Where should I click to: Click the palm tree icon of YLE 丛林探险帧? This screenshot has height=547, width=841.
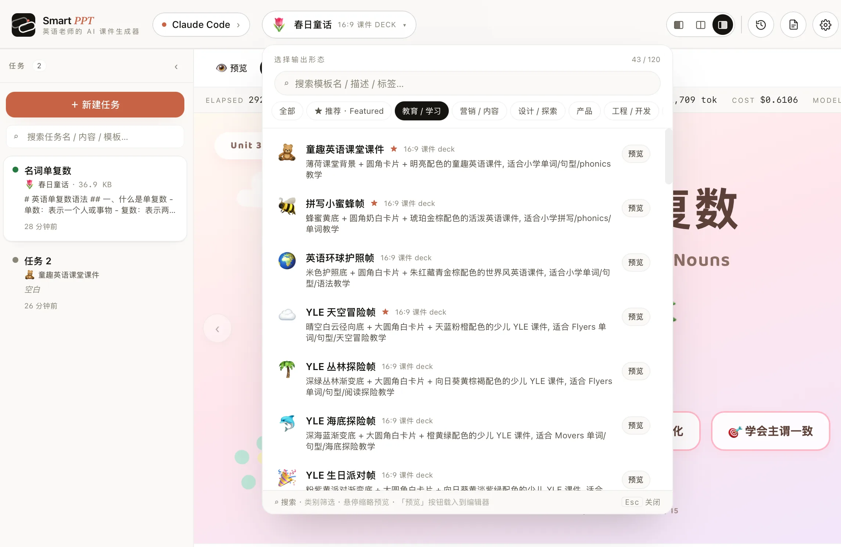click(287, 369)
